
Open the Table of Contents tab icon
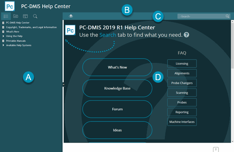point(6,16)
